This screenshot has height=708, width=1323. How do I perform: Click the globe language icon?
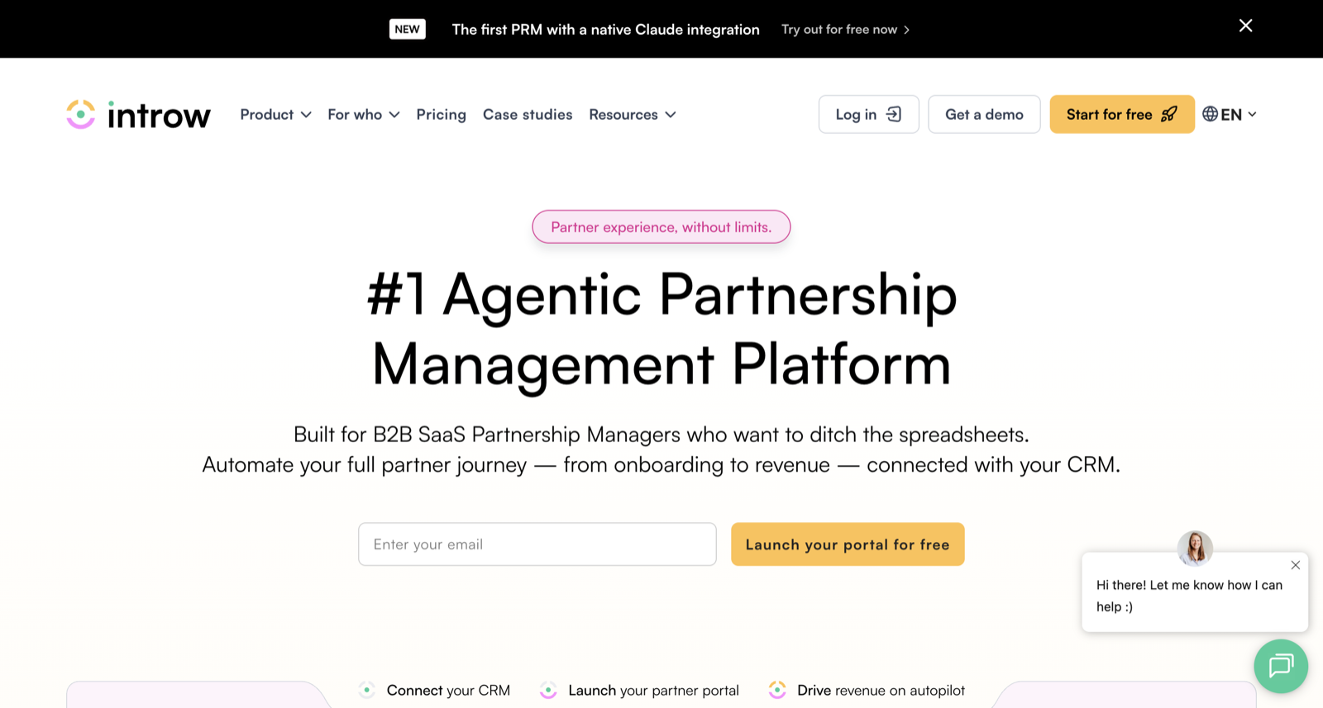tap(1210, 114)
